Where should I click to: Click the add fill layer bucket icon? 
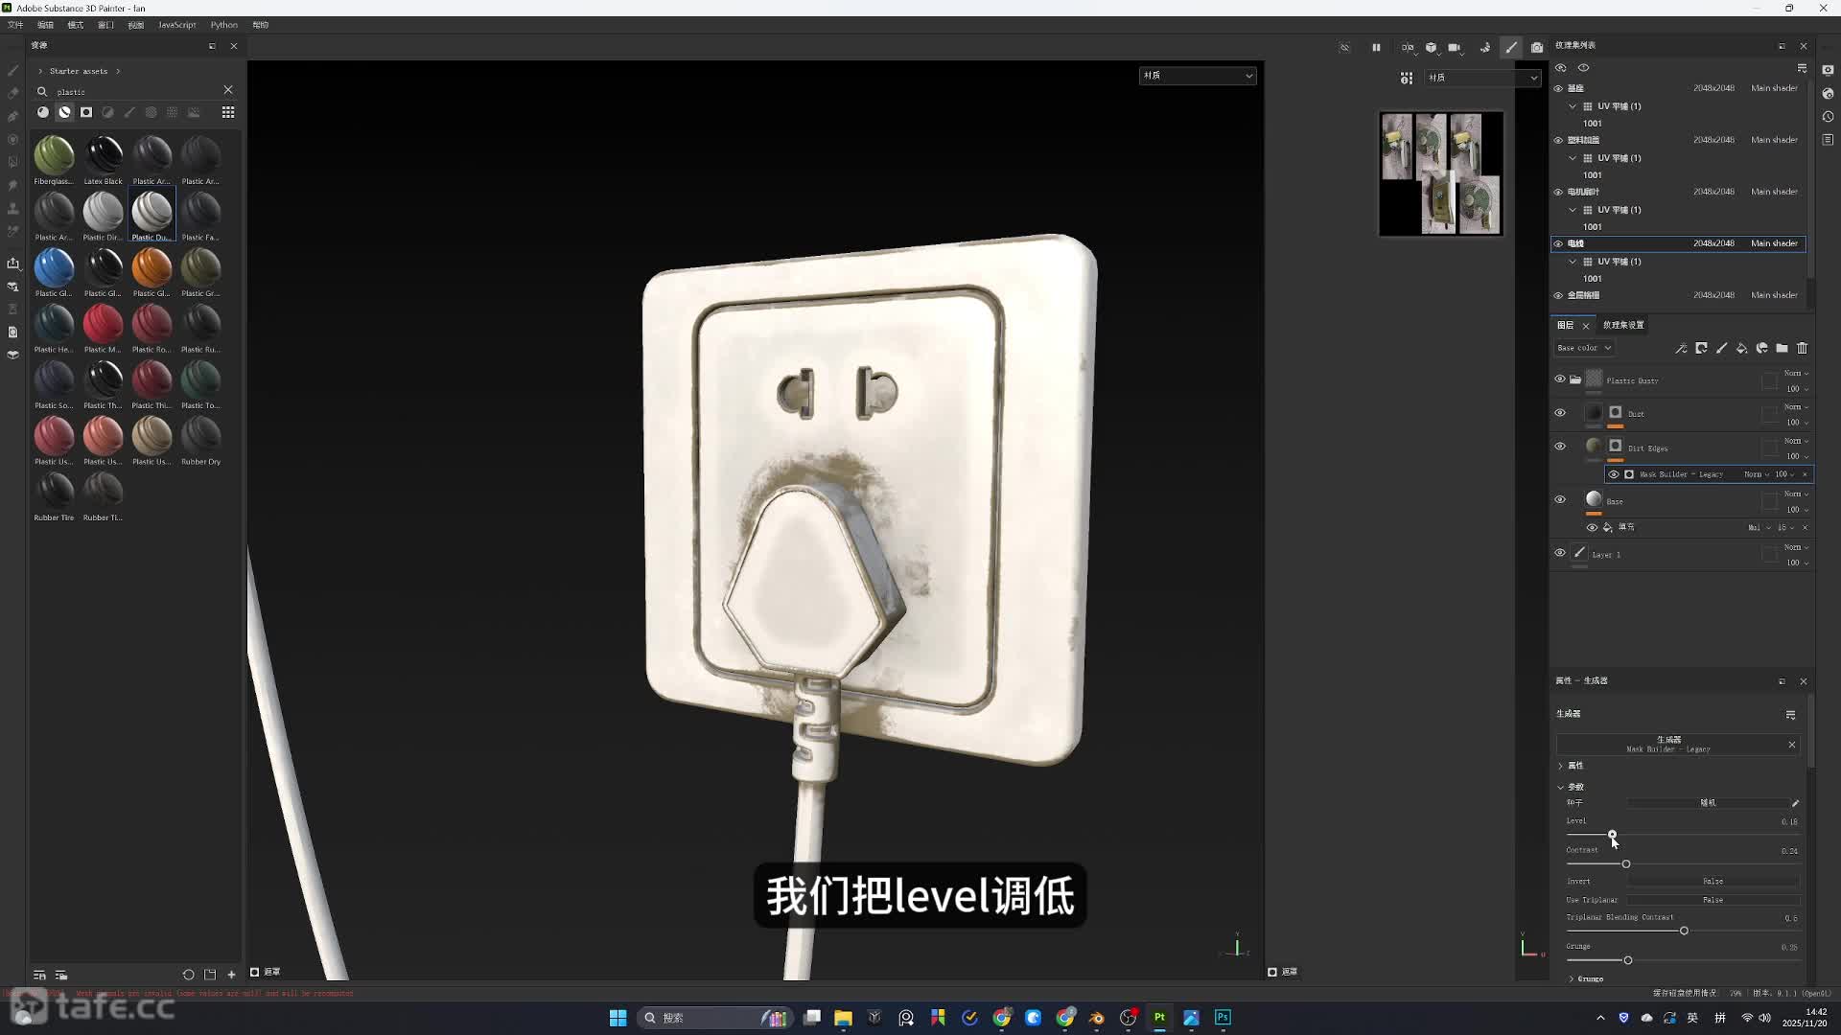click(1741, 348)
